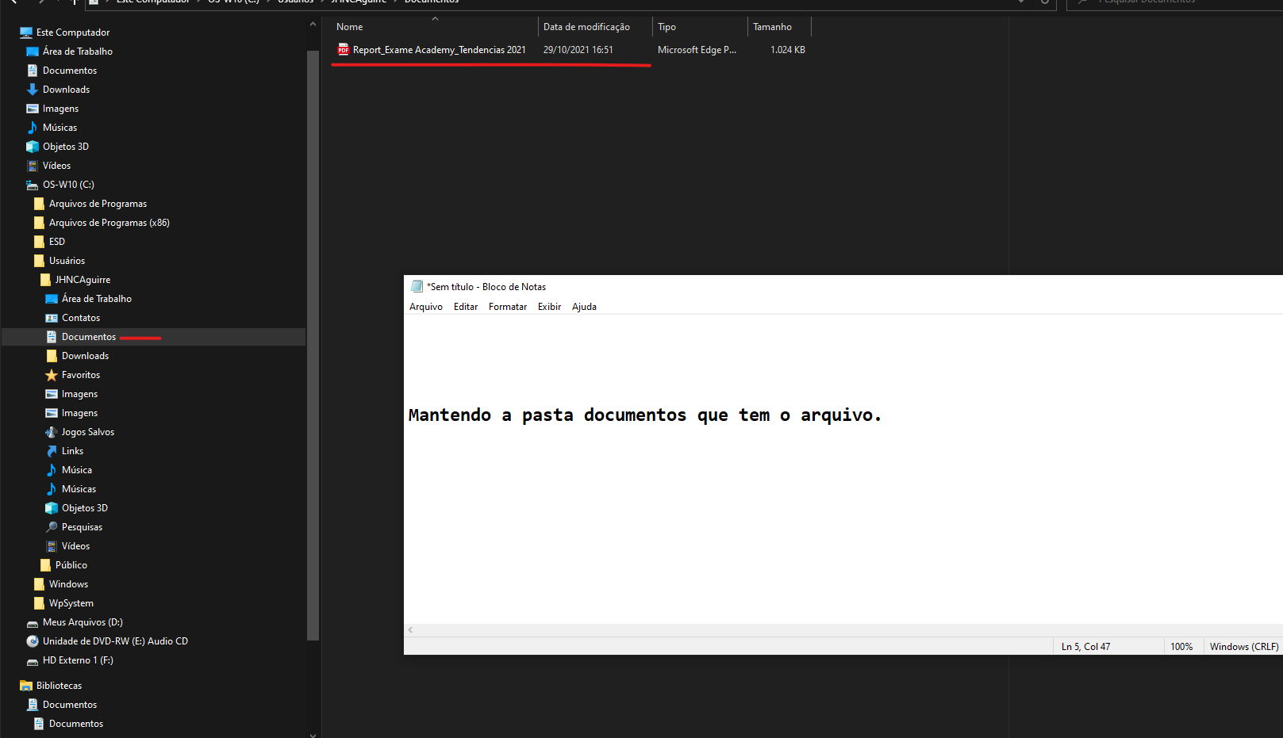Open the Ajuda menu in Bloco de Notas
1283x738 pixels.
[x=584, y=307]
